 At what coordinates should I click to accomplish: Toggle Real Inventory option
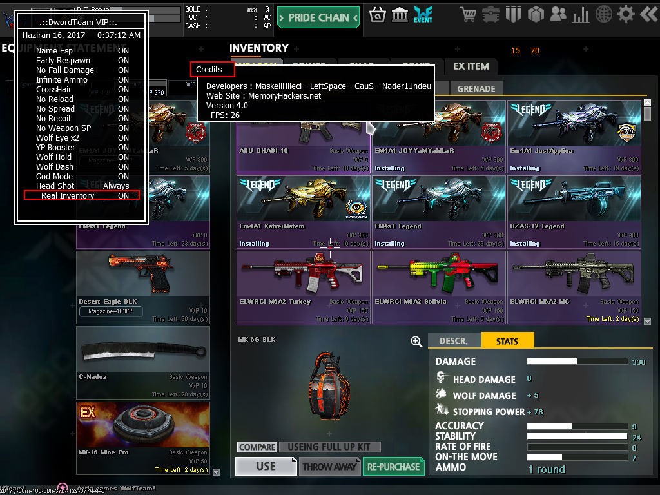[82, 195]
